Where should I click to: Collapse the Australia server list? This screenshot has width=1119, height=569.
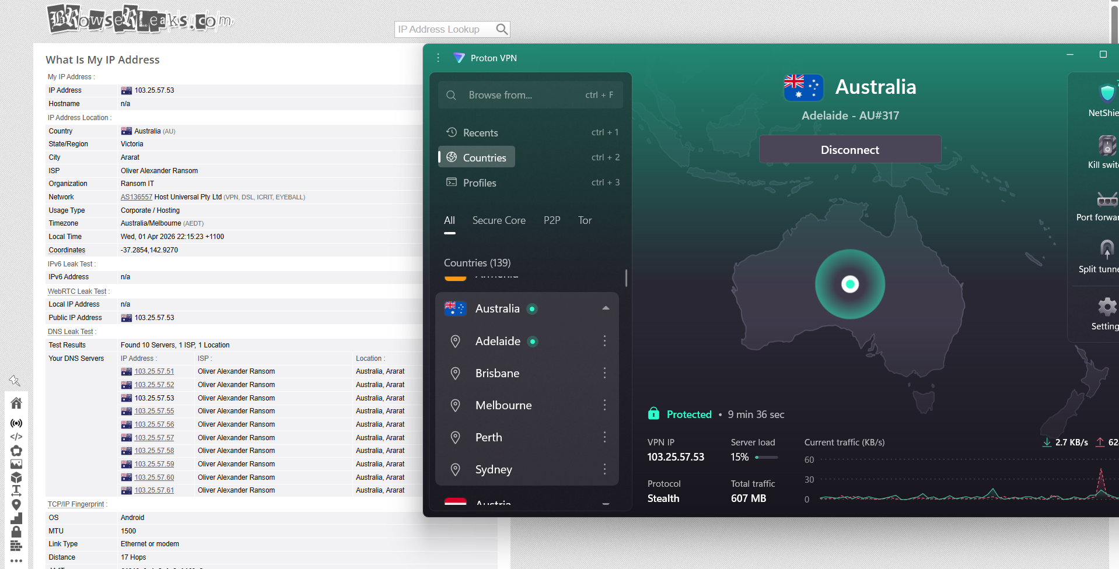pos(606,308)
